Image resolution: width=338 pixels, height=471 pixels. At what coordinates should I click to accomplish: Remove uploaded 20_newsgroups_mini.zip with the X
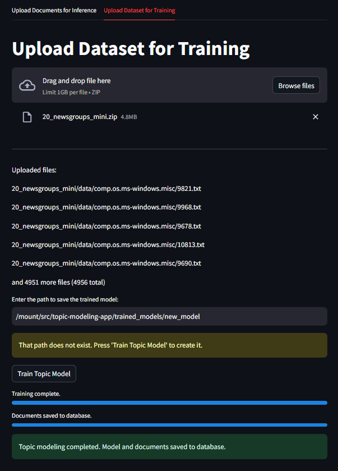coord(316,117)
